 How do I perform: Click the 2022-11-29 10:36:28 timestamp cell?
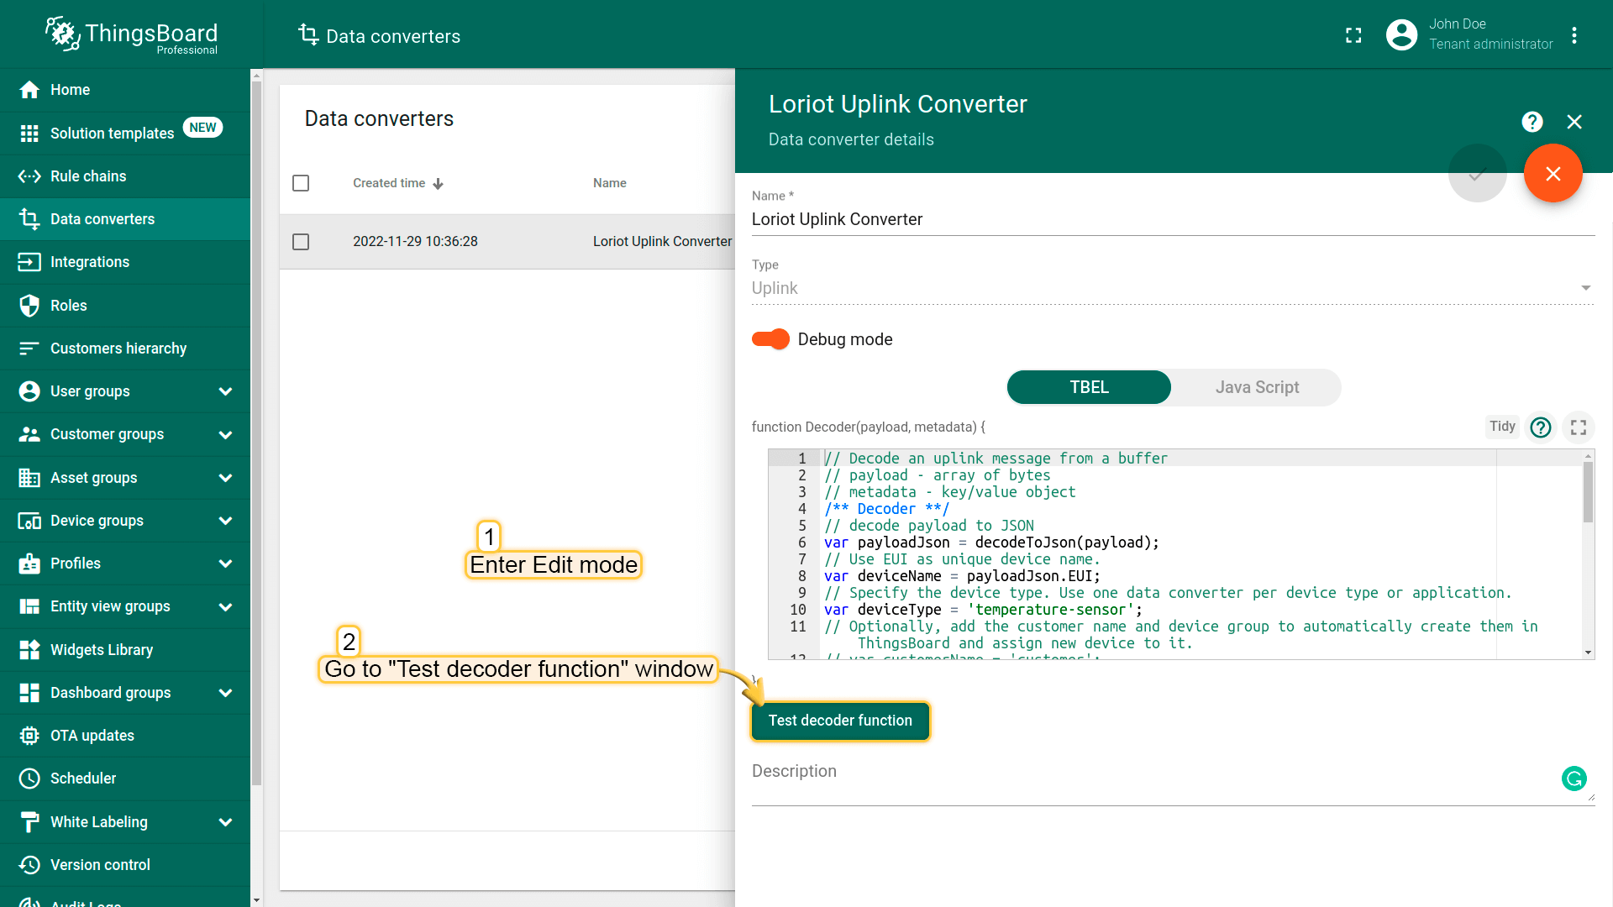click(415, 242)
